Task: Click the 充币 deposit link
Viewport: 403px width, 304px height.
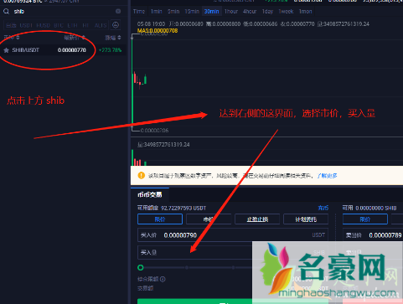Action: [x=323, y=208]
